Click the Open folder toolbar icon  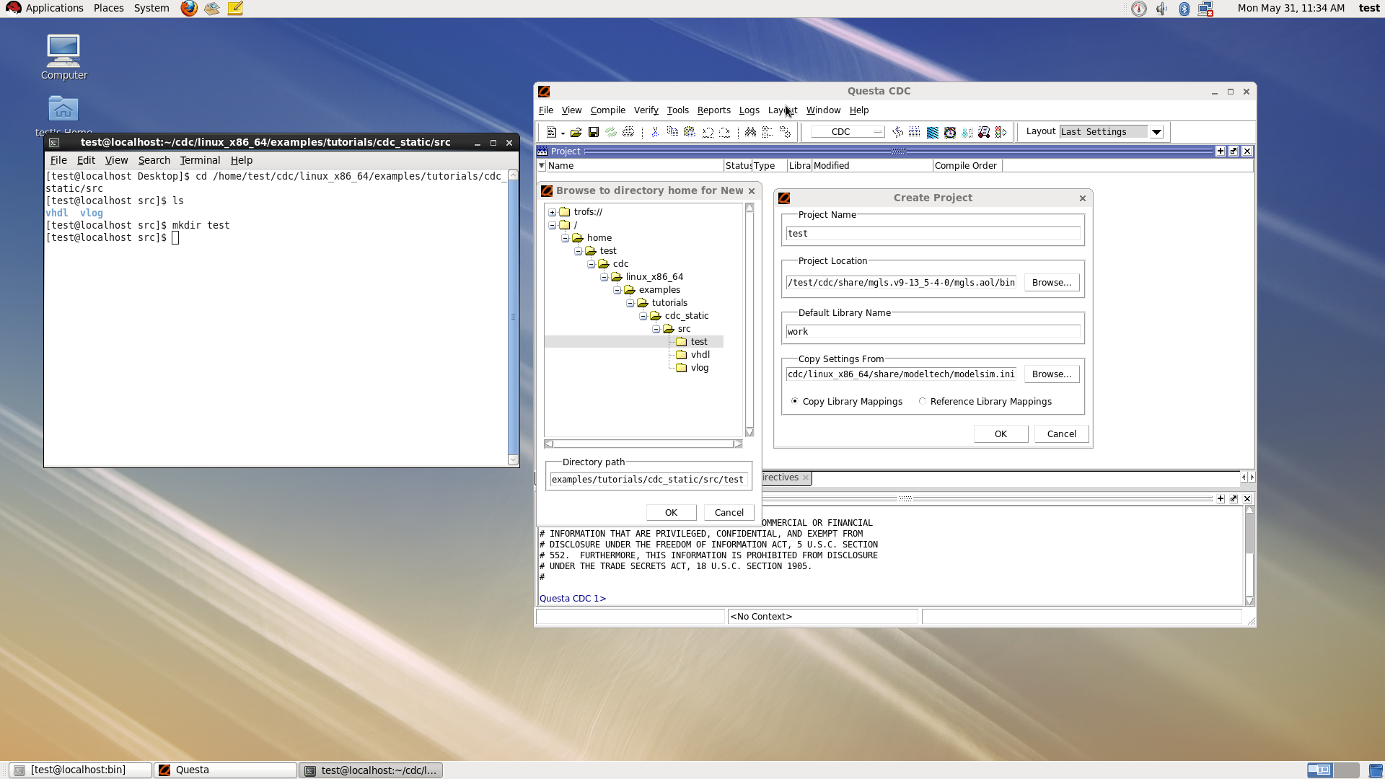click(x=576, y=132)
